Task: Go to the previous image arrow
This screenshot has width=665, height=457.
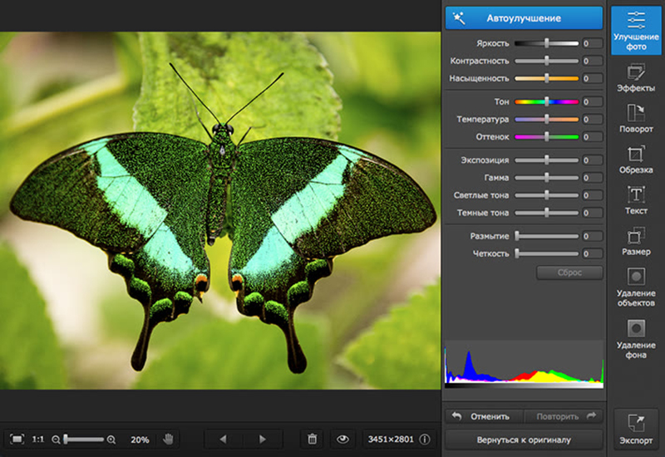Action: tap(223, 439)
